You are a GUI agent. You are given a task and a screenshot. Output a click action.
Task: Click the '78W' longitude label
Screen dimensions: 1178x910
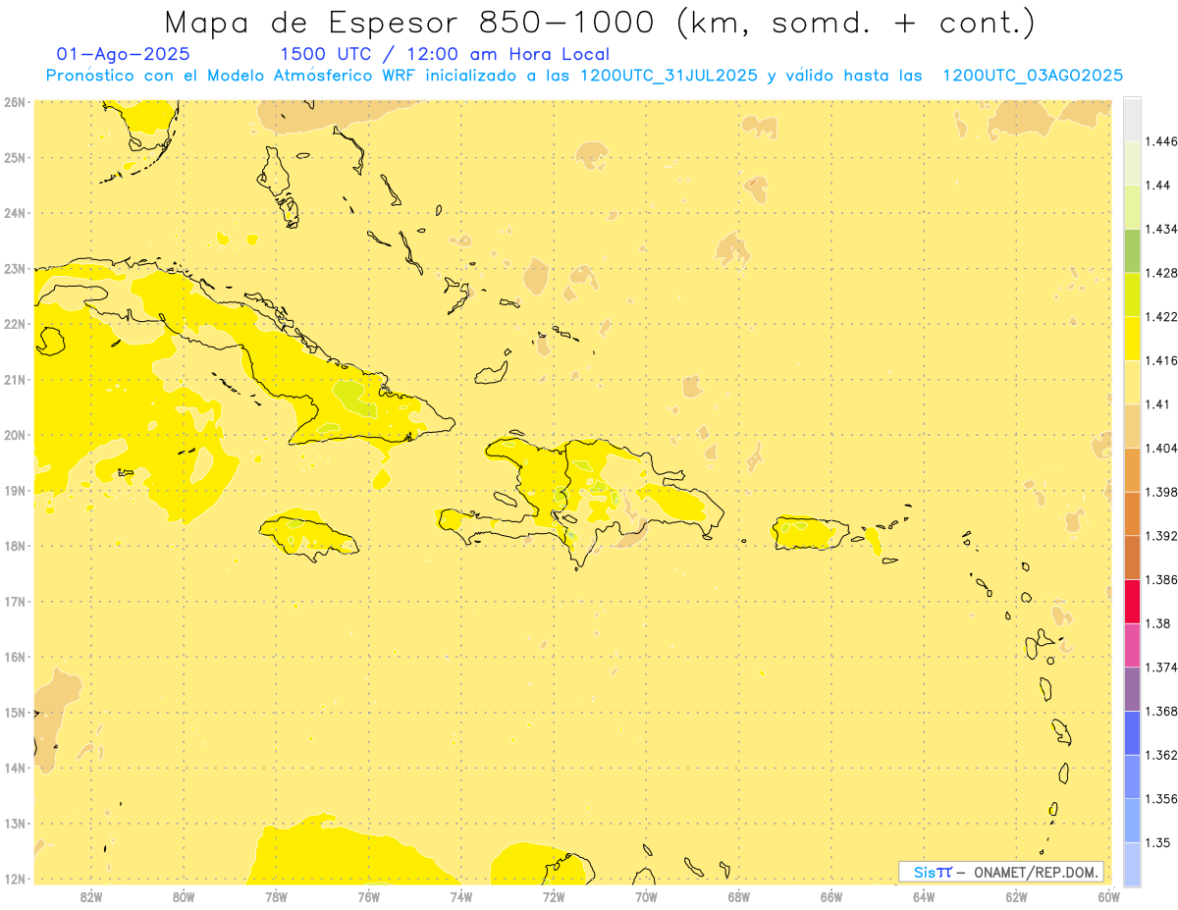276,897
